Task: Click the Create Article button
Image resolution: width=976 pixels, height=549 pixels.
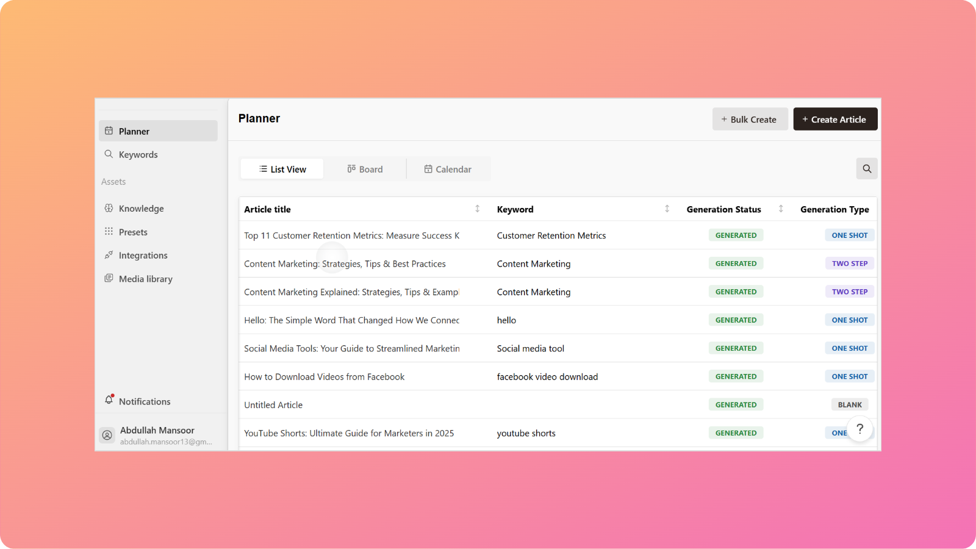Action: (x=835, y=119)
